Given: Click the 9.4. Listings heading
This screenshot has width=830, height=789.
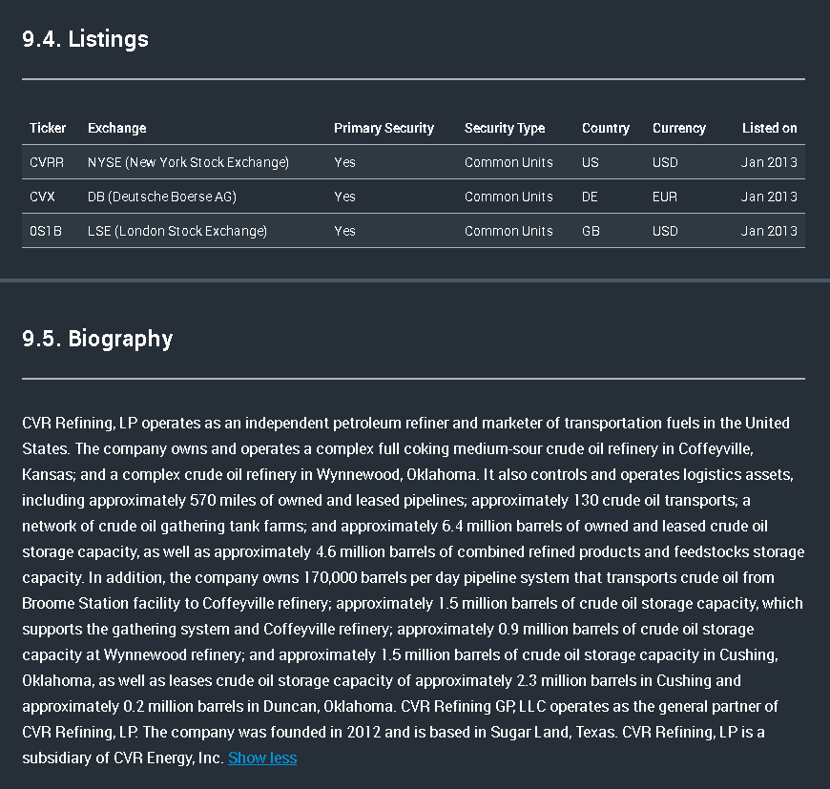Looking at the screenshot, I should (85, 39).
